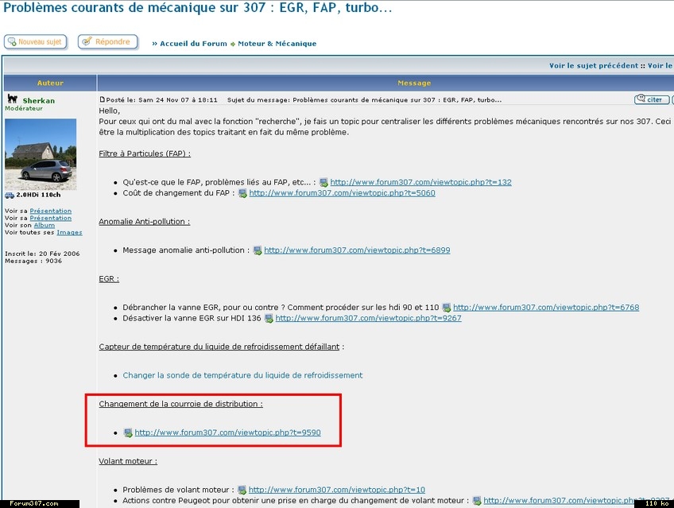Click the Nouveau sujet button

click(x=36, y=41)
